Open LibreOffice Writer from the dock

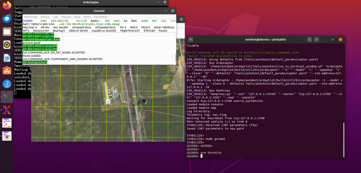[7, 58]
